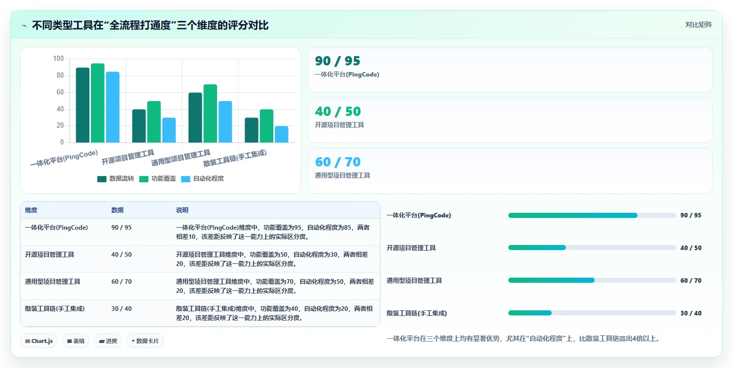Click the 对比矩阵 label in header

(x=698, y=24)
